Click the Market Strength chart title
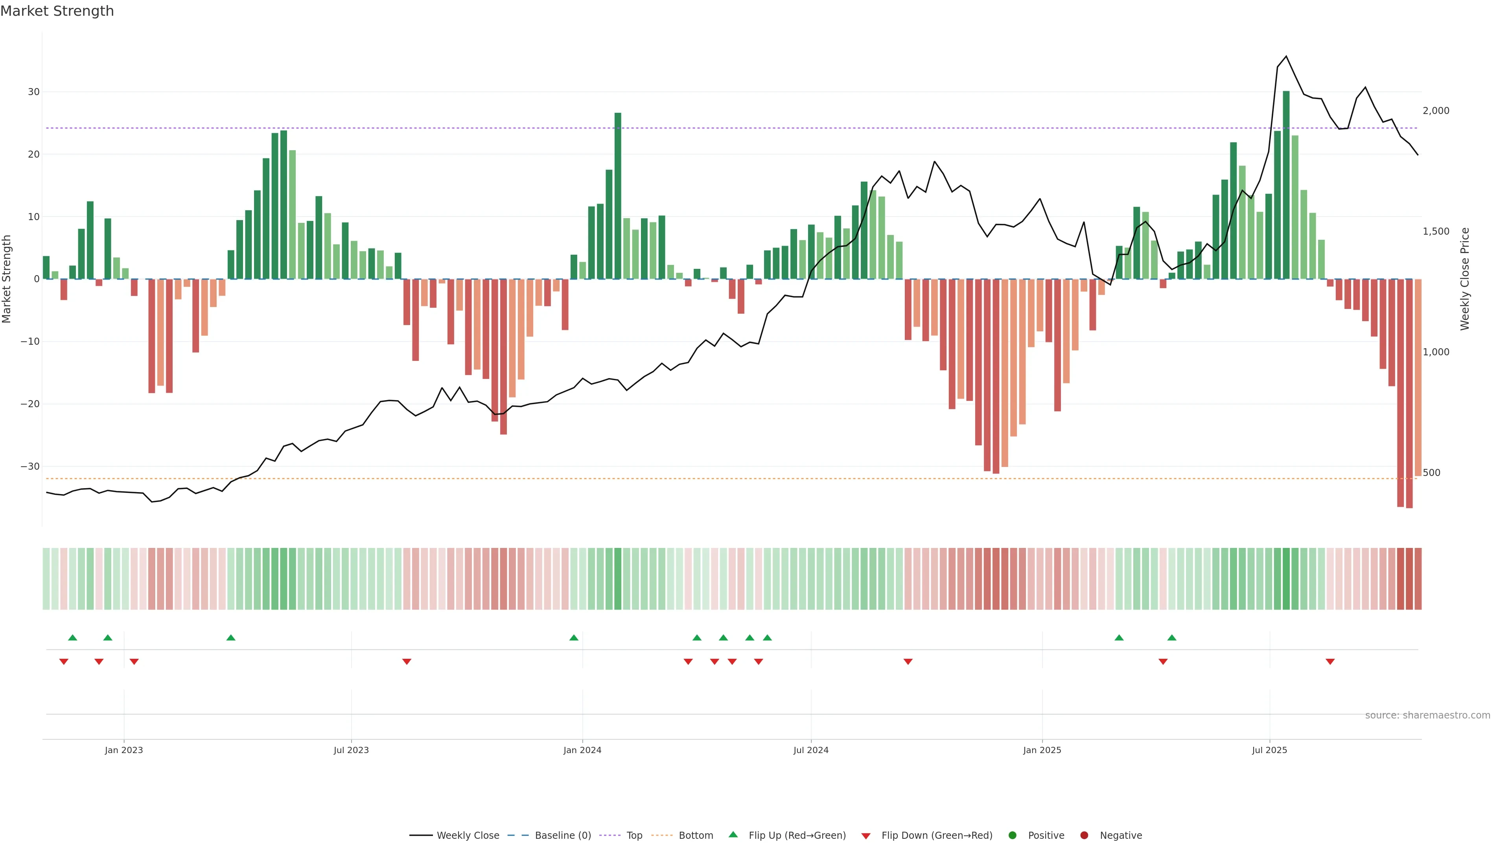Viewport: 1510px width, 849px height. tap(57, 11)
